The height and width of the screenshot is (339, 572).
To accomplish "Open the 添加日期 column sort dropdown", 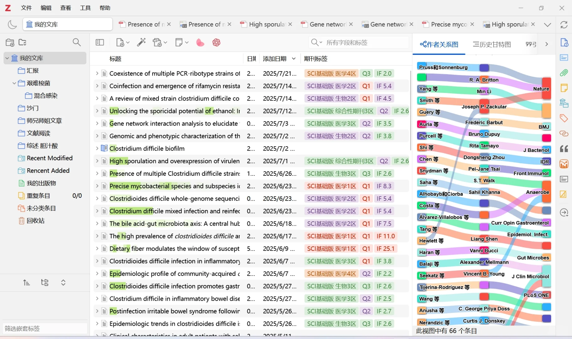I will pyautogui.click(x=294, y=59).
